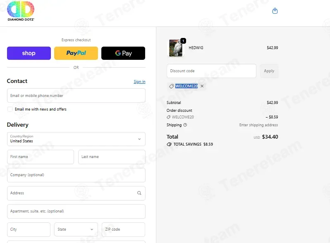Click the $34.40 total amount

point(270,137)
